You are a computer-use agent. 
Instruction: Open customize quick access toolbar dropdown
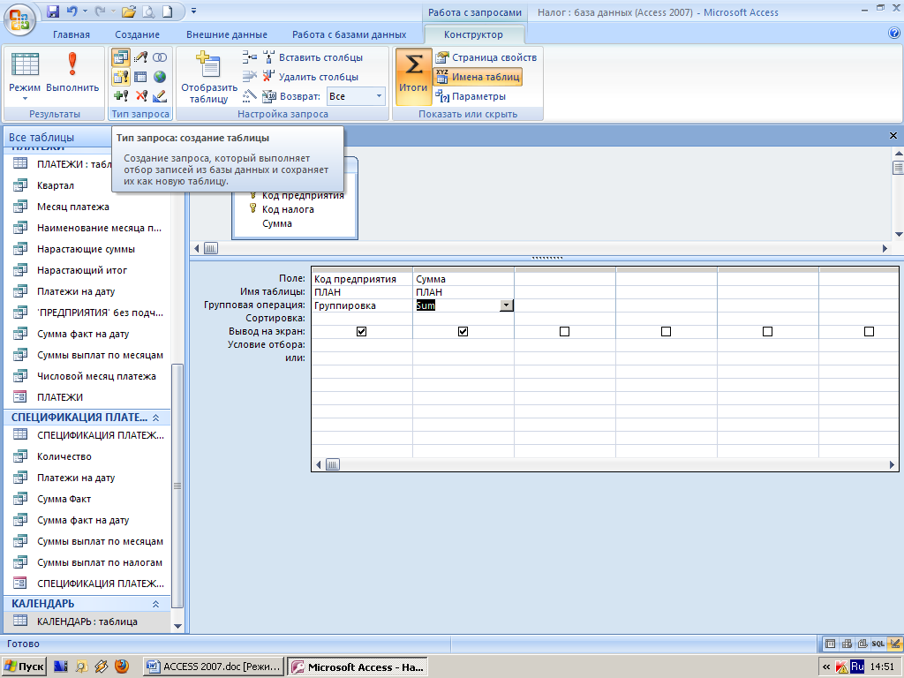[193, 11]
